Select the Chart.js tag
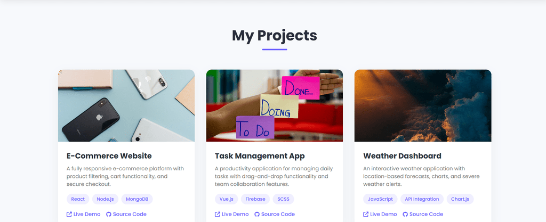Image resolution: width=546 pixels, height=222 pixels. 460,199
